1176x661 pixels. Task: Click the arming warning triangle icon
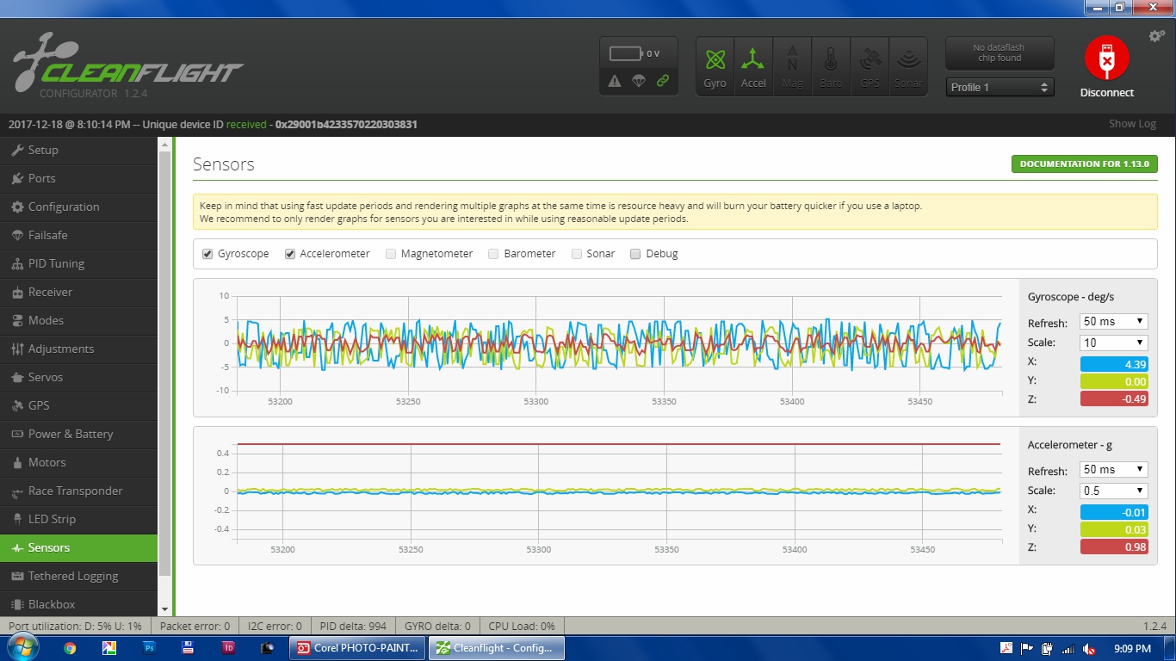tap(615, 81)
